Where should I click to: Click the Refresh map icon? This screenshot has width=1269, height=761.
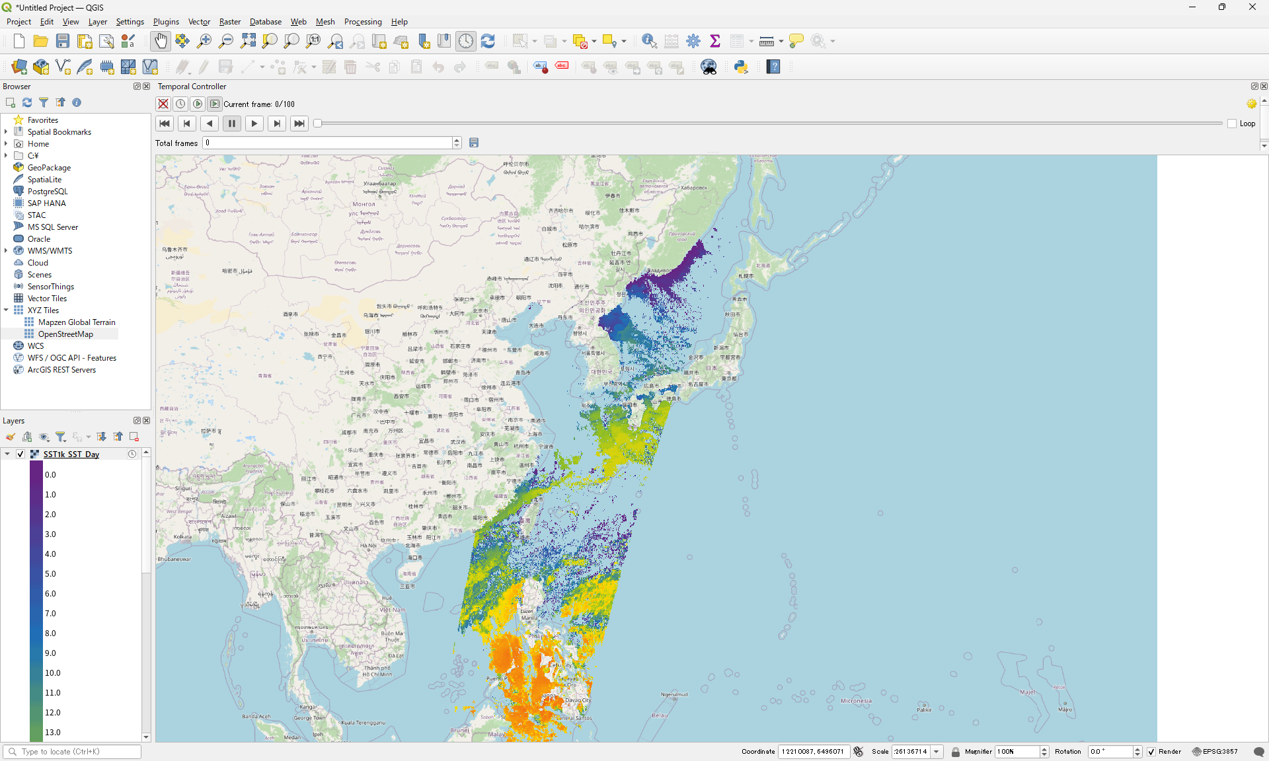click(488, 41)
